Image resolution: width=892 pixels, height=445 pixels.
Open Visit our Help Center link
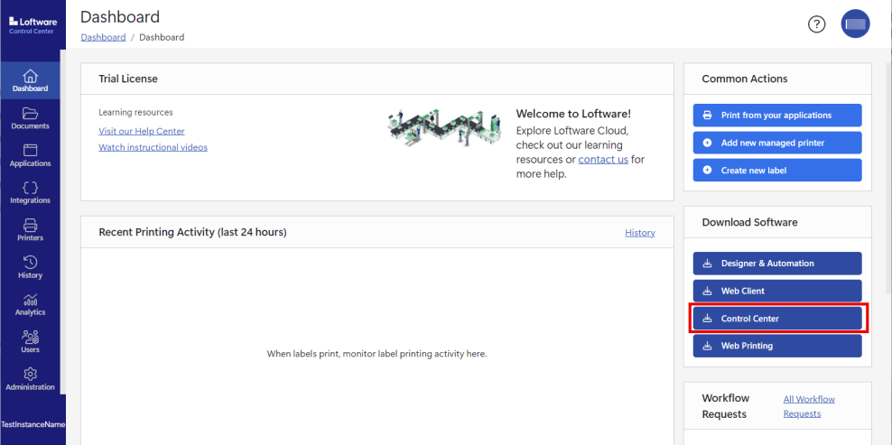[142, 132]
